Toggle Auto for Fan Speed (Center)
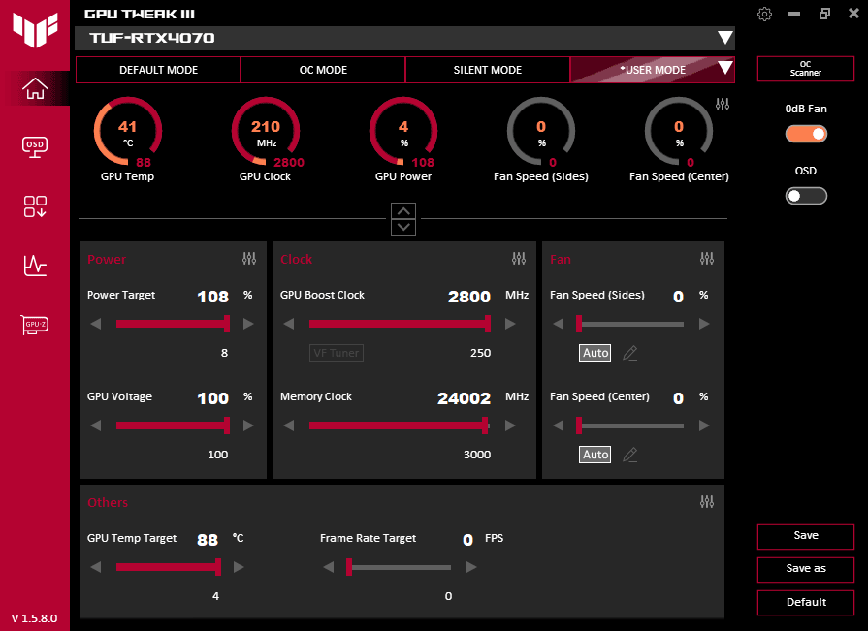This screenshot has width=868, height=631. click(595, 455)
